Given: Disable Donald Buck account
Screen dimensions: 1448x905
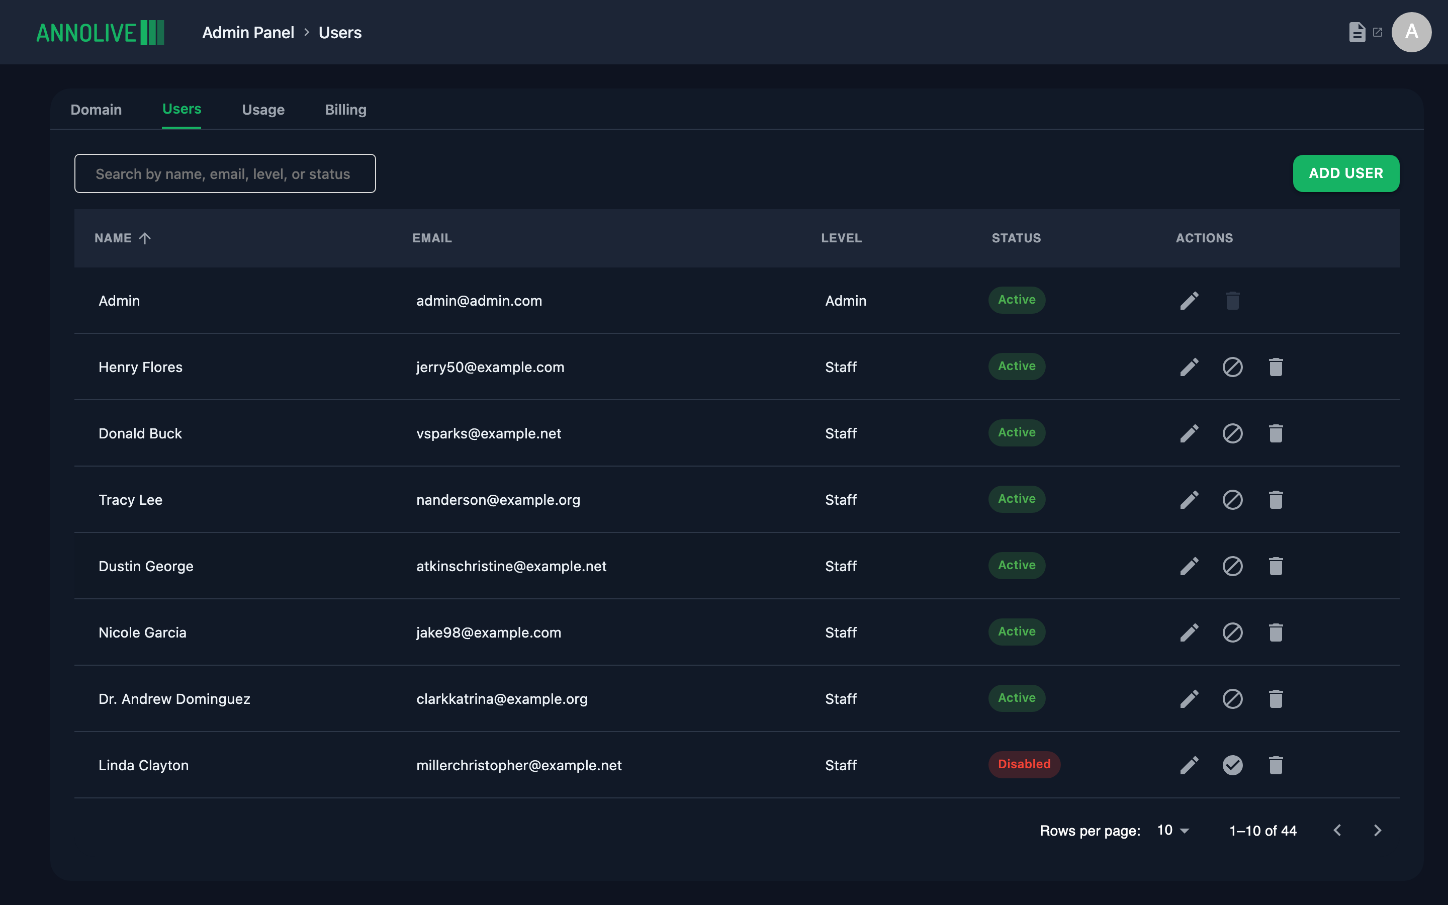Looking at the screenshot, I should click(x=1232, y=433).
